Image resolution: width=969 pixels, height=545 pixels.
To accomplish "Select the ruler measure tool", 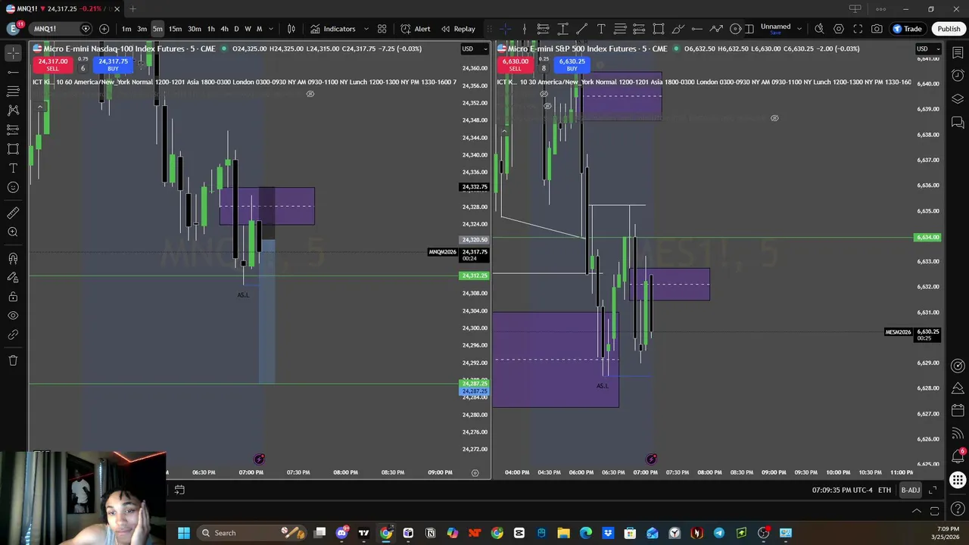I will pyautogui.click(x=13, y=213).
